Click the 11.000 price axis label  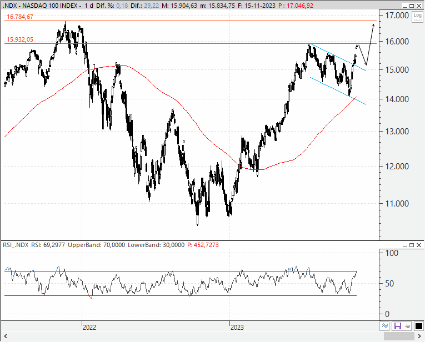[x=397, y=204]
